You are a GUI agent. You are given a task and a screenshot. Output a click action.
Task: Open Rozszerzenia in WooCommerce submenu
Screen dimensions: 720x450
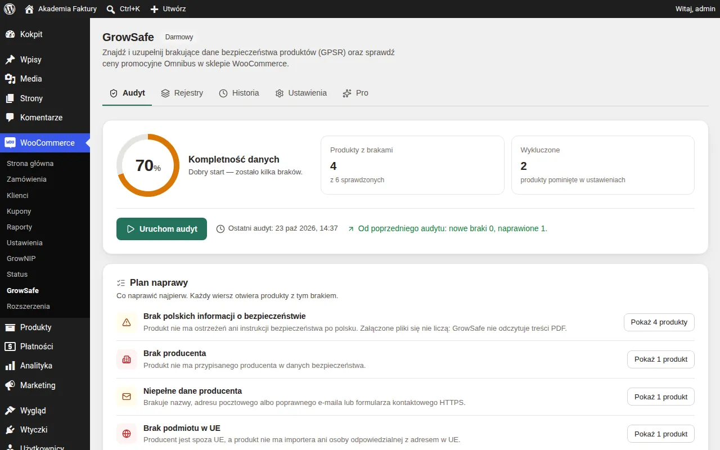28,307
